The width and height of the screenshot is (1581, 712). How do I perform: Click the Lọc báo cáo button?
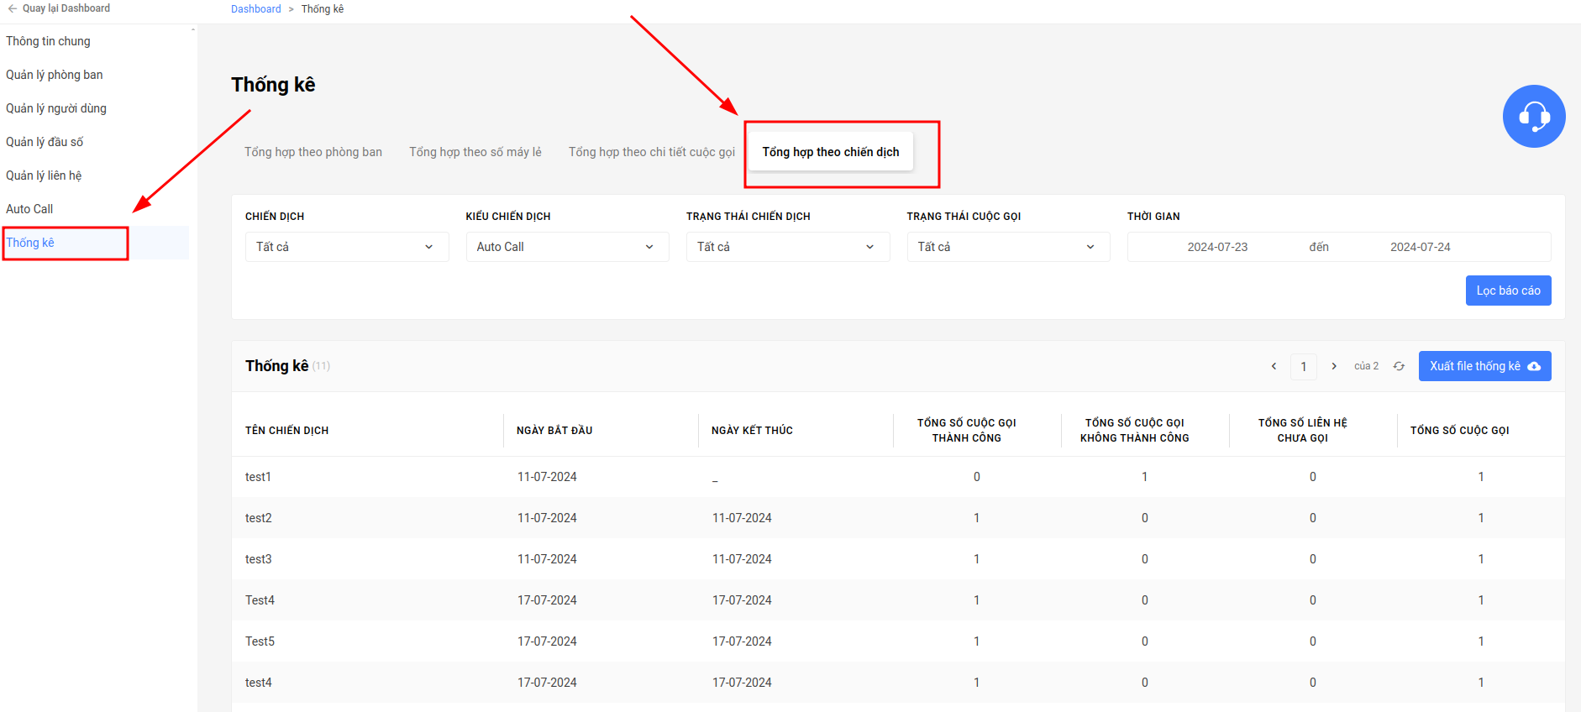pyautogui.click(x=1508, y=291)
